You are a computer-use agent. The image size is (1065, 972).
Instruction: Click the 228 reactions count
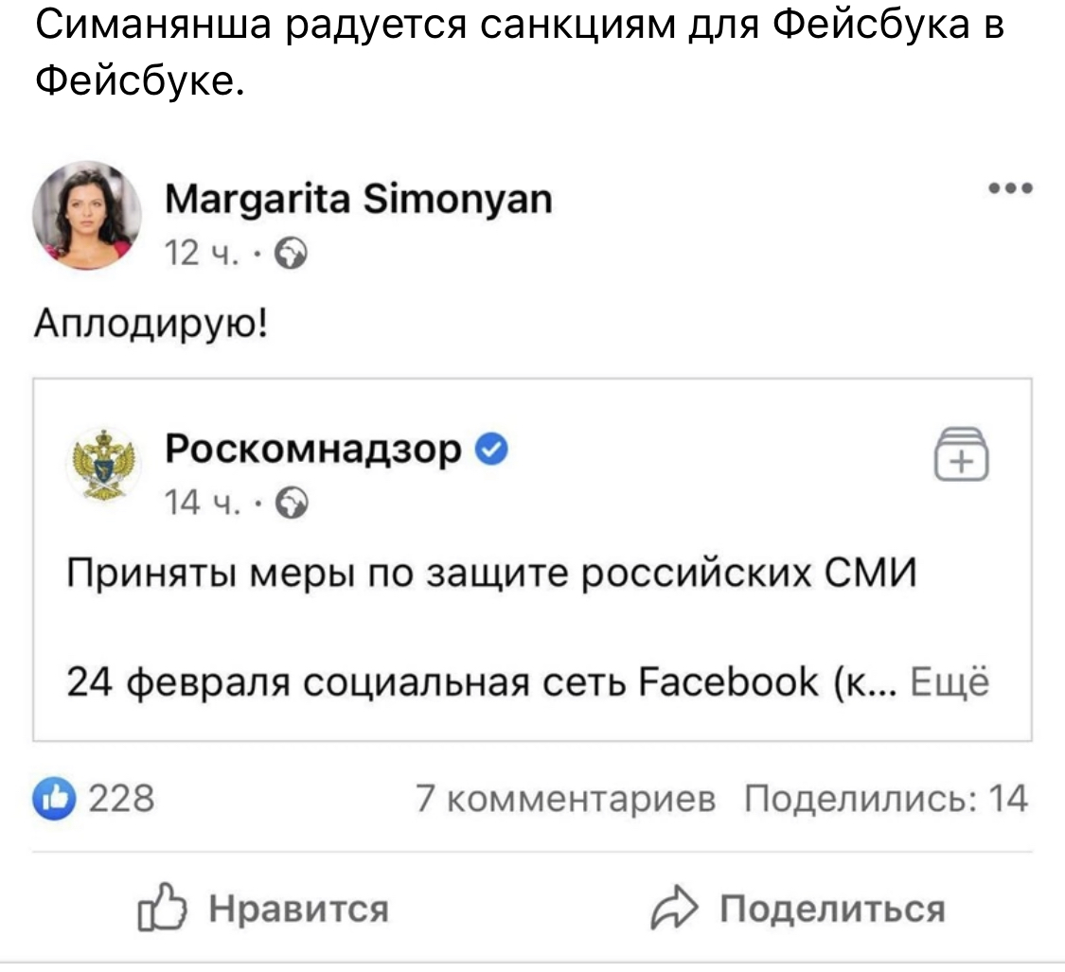[x=120, y=799]
